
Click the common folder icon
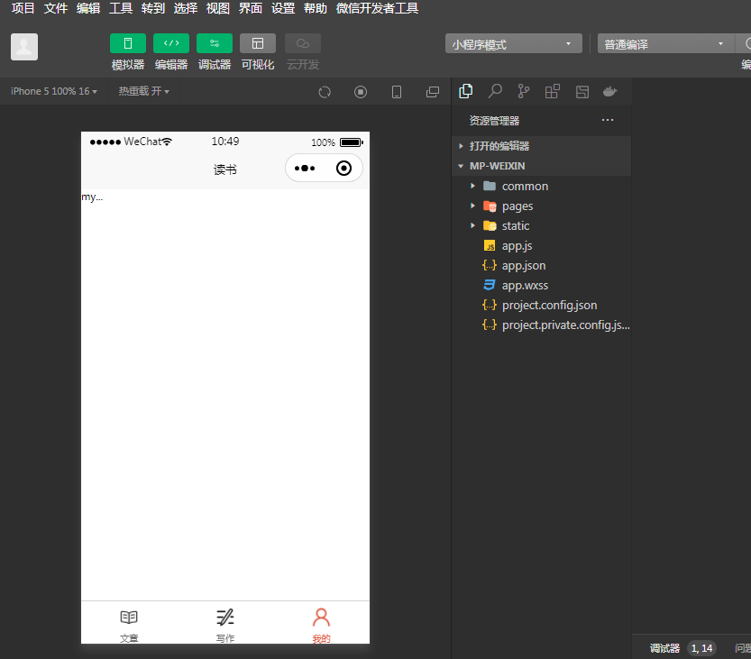[490, 186]
